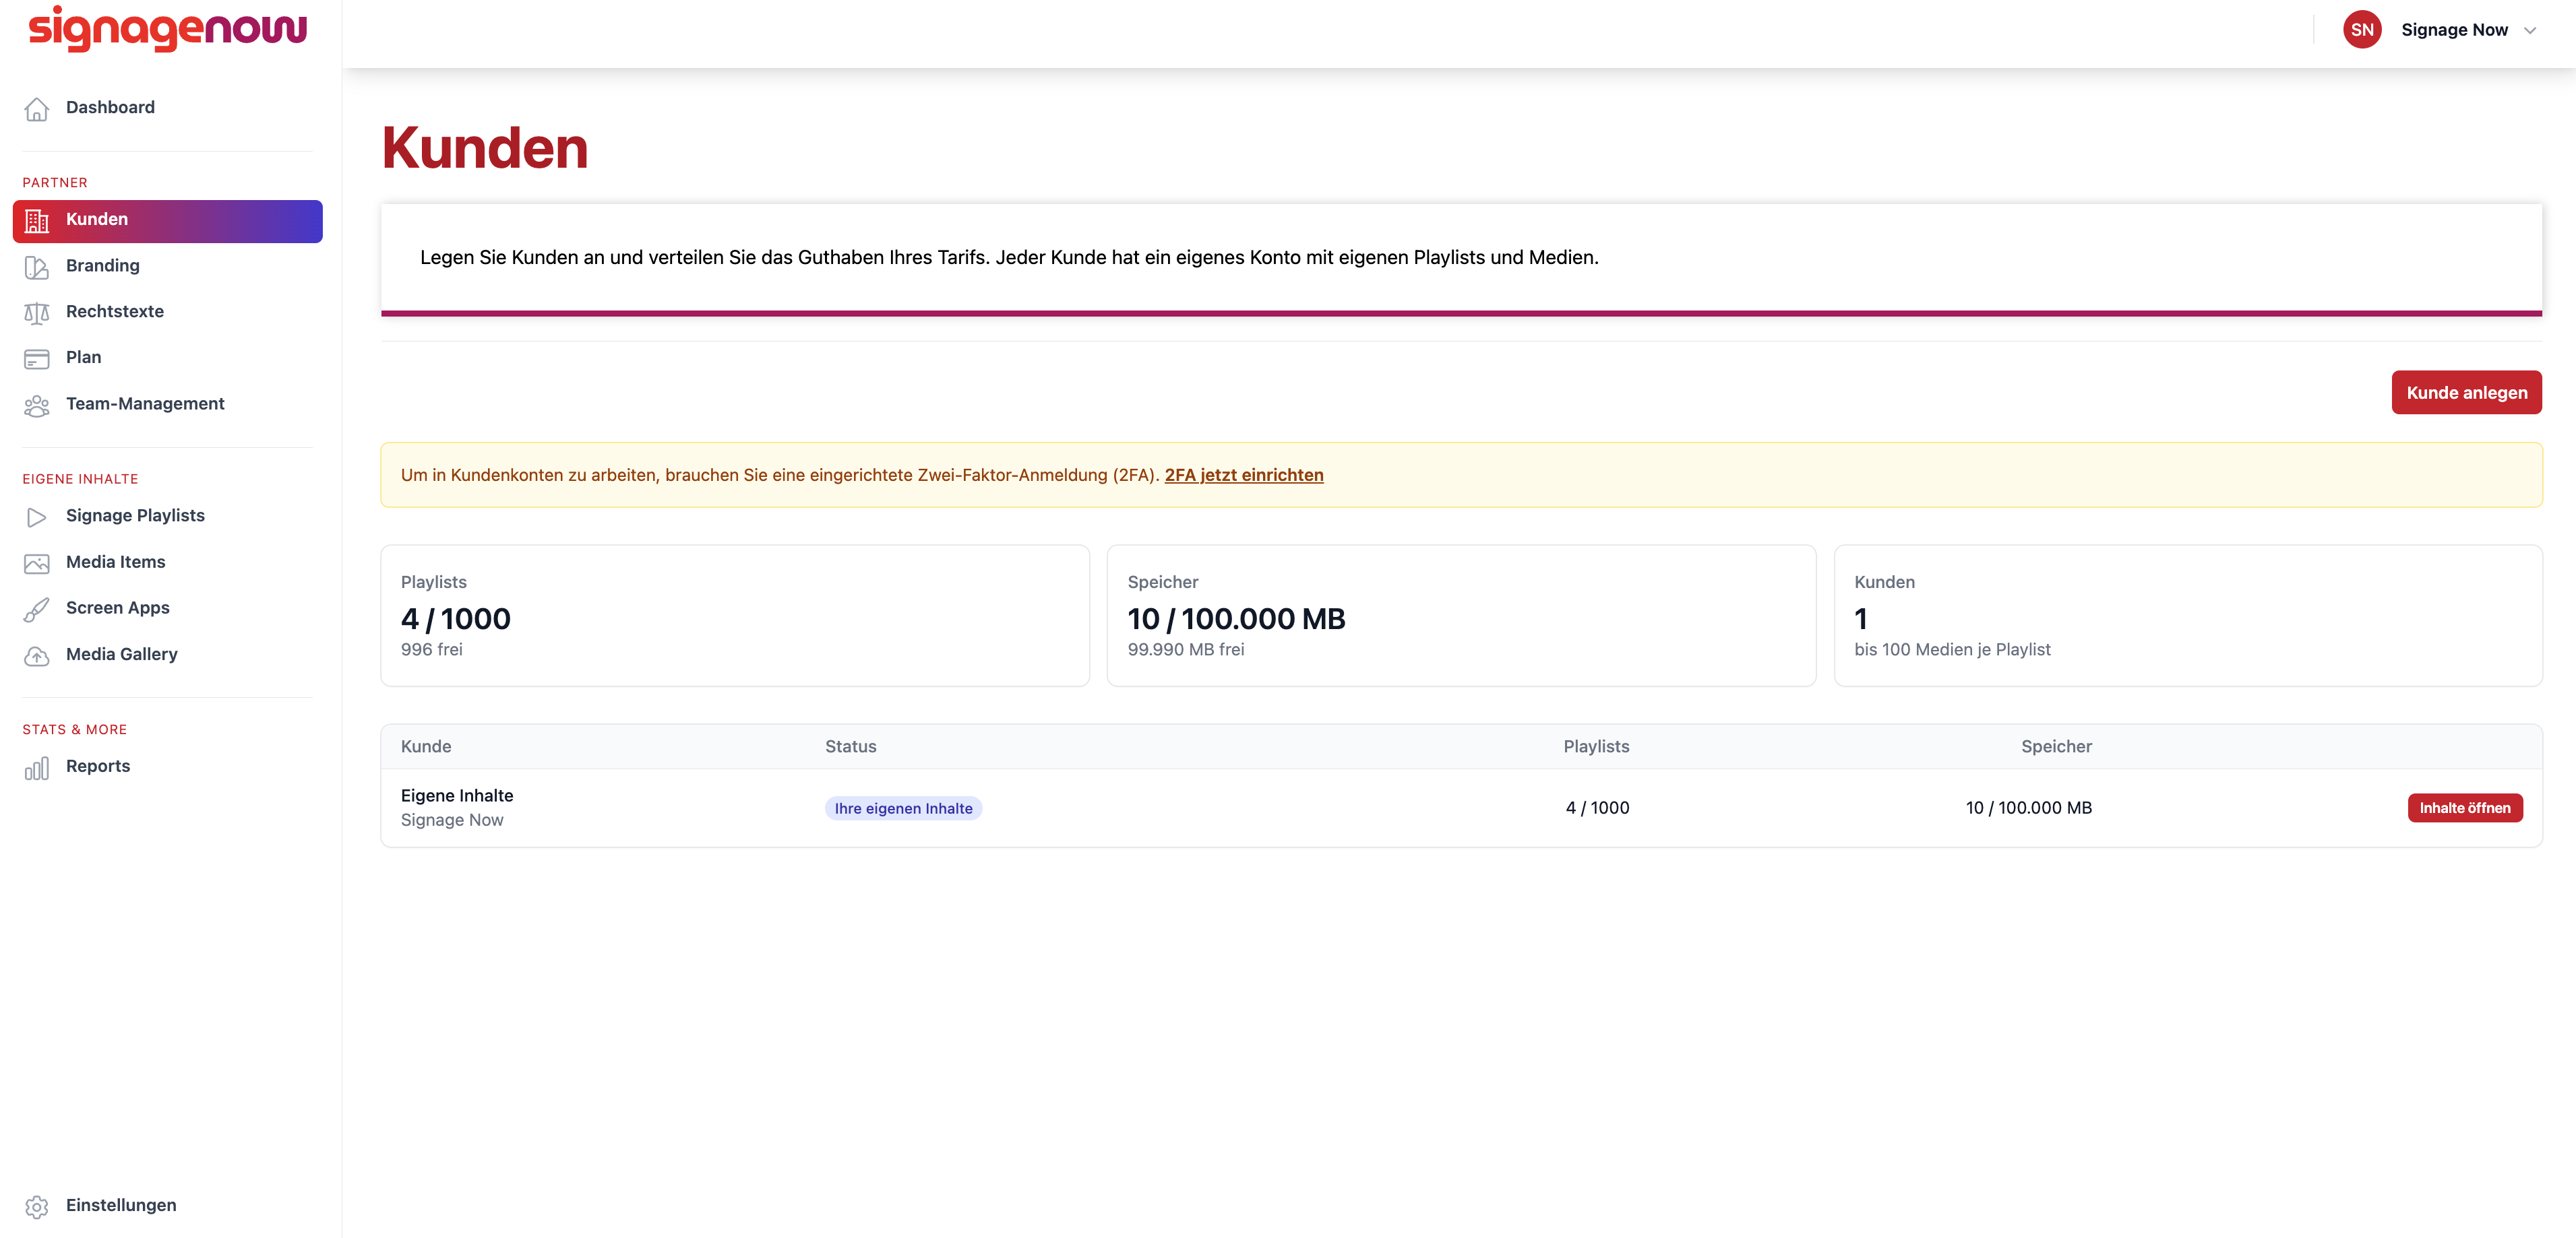The width and height of the screenshot is (2576, 1238).
Task: Click the Plan credit card icon
Action: (x=37, y=359)
